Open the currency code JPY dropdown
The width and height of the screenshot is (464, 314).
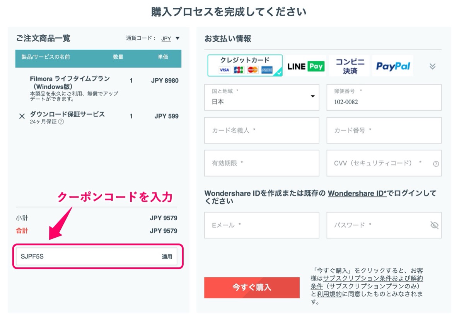[171, 39]
